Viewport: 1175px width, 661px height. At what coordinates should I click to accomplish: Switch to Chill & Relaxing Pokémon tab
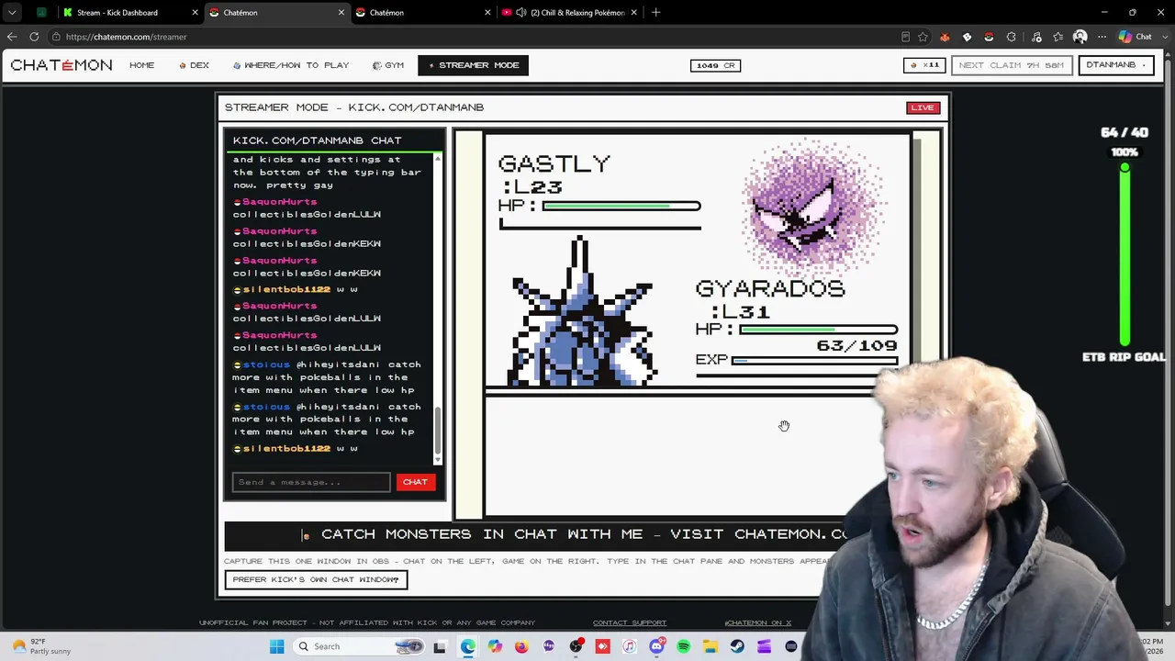(569, 13)
